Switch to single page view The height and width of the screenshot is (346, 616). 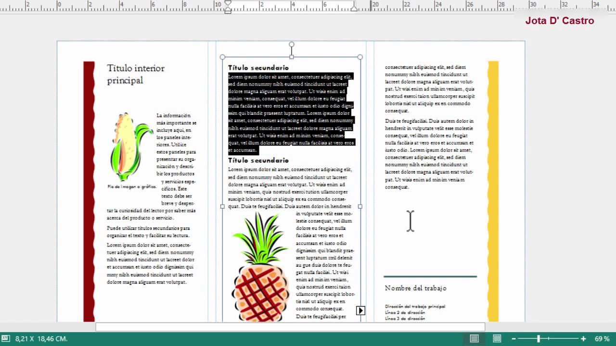(x=474, y=339)
